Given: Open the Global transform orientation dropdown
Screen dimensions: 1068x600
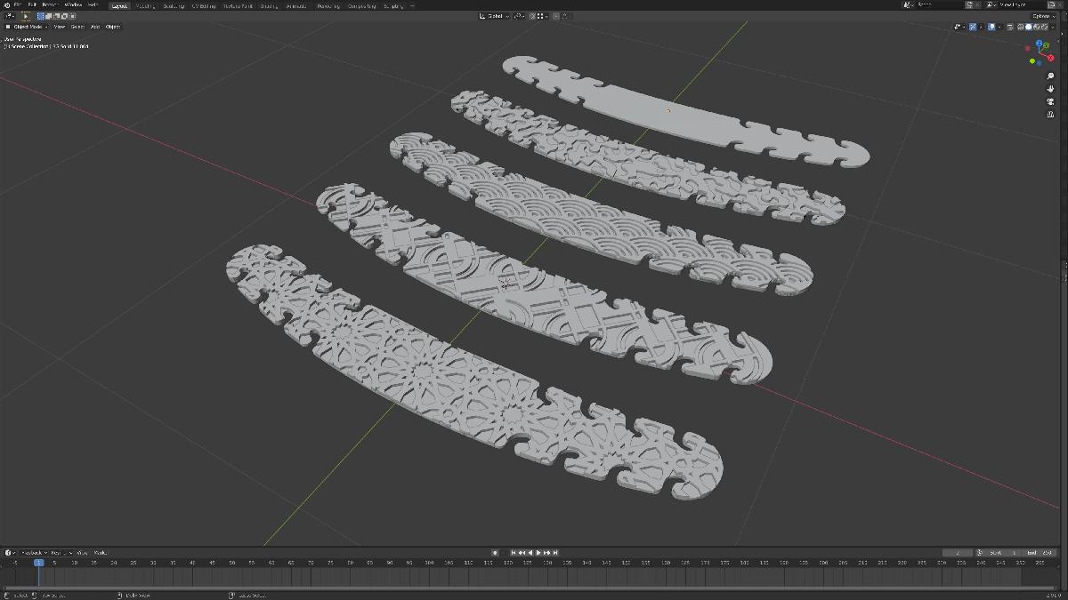Looking at the screenshot, I should tap(495, 16).
